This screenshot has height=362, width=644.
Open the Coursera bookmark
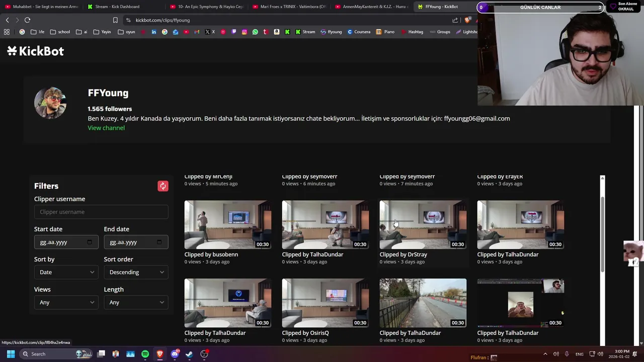pos(359,32)
